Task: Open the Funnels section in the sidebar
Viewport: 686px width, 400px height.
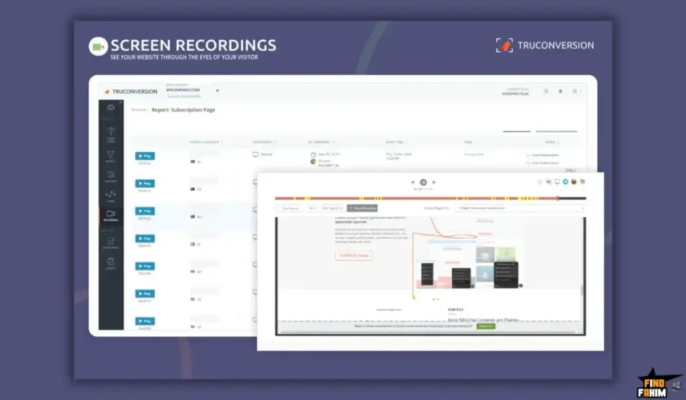Action: click(x=111, y=155)
